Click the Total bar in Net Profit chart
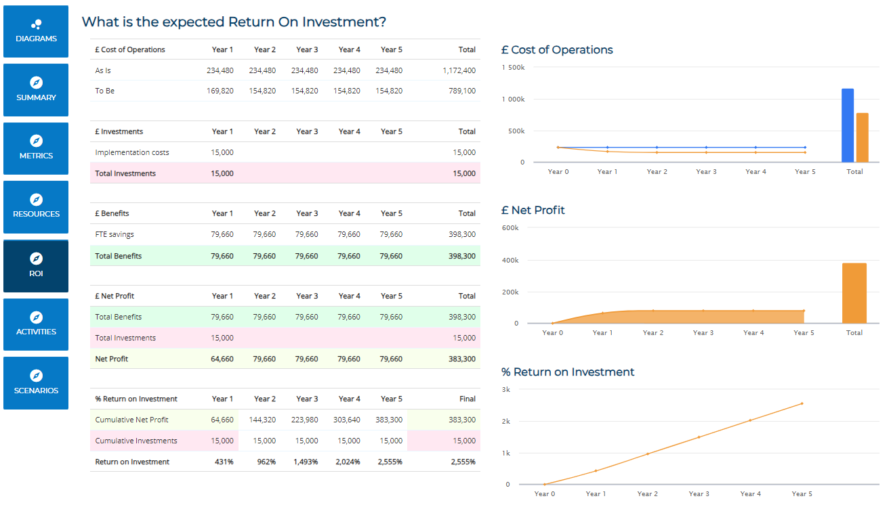Screen dimensions: 891x509 854,293
